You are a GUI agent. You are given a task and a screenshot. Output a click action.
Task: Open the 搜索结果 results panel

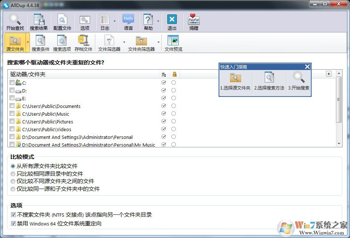click(x=38, y=19)
